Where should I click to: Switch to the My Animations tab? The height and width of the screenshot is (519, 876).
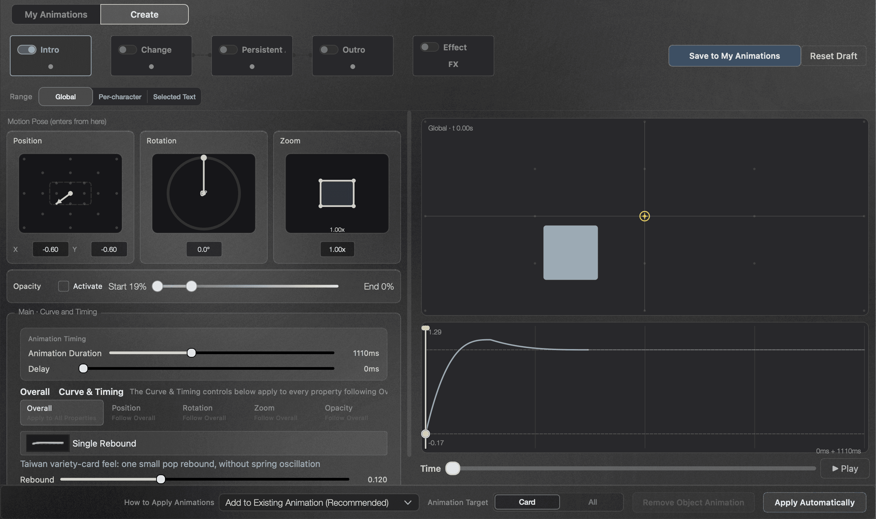[56, 14]
